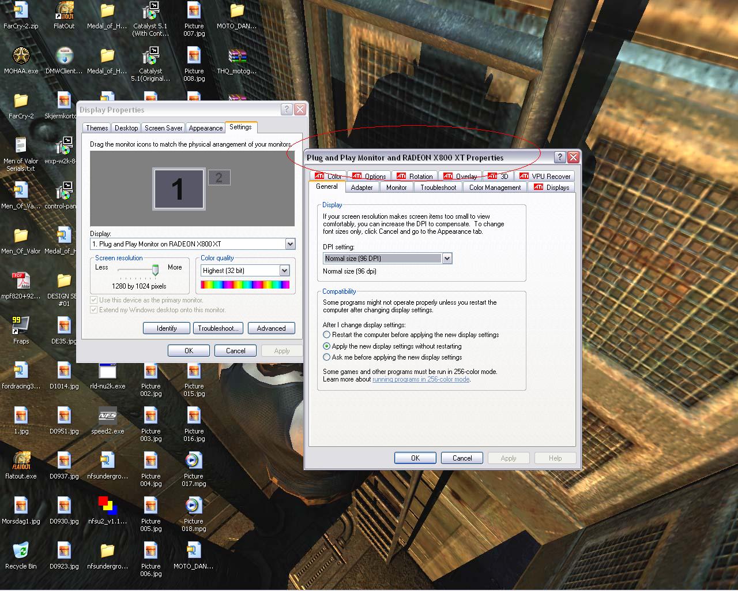
Task: Select monitor 1 icon in arrangement area
Action: [178, 189]
